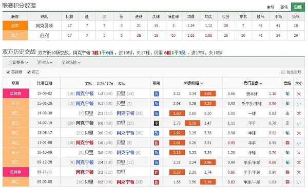Click the 伯利 team name in standings table
The width and height of the screenshot is (308, 188).
44,36
